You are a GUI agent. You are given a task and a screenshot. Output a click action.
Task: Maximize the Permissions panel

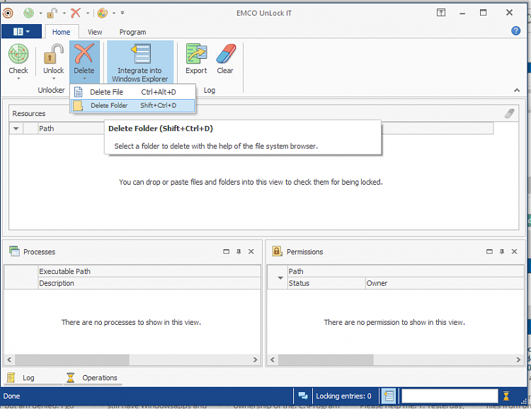489,252
